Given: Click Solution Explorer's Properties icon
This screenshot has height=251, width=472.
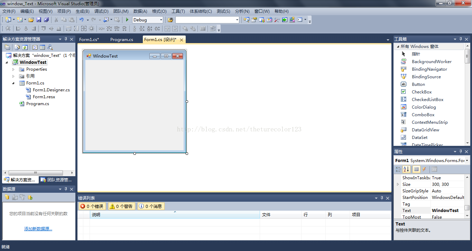Looking at the screenshot, I should 7,47.
